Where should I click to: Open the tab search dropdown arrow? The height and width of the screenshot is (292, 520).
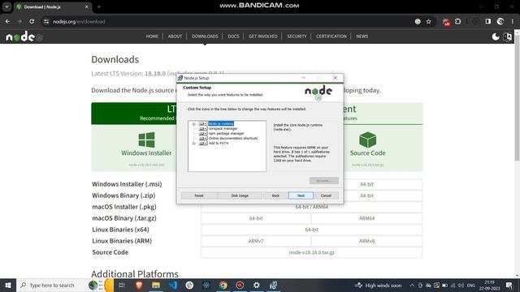click(x=6, y=6)
